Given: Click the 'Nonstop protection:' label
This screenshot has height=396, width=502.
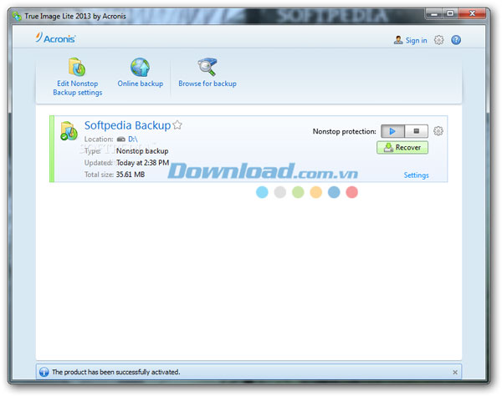Looking at the screenshot, I should (x=344, y=131).
